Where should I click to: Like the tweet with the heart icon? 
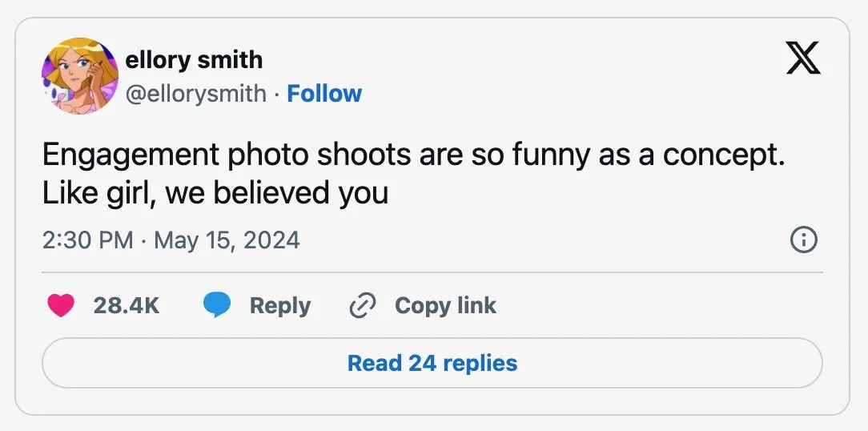coord(61,305)
